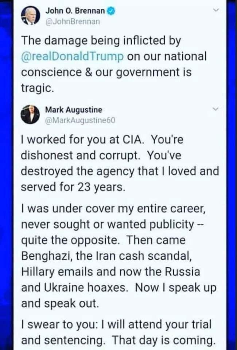Viewport: 237px width, 350px height.
Task: Click the line 'Hillary emails and now the Russia'
Action: pyautogui.click(x=110, y=272)
